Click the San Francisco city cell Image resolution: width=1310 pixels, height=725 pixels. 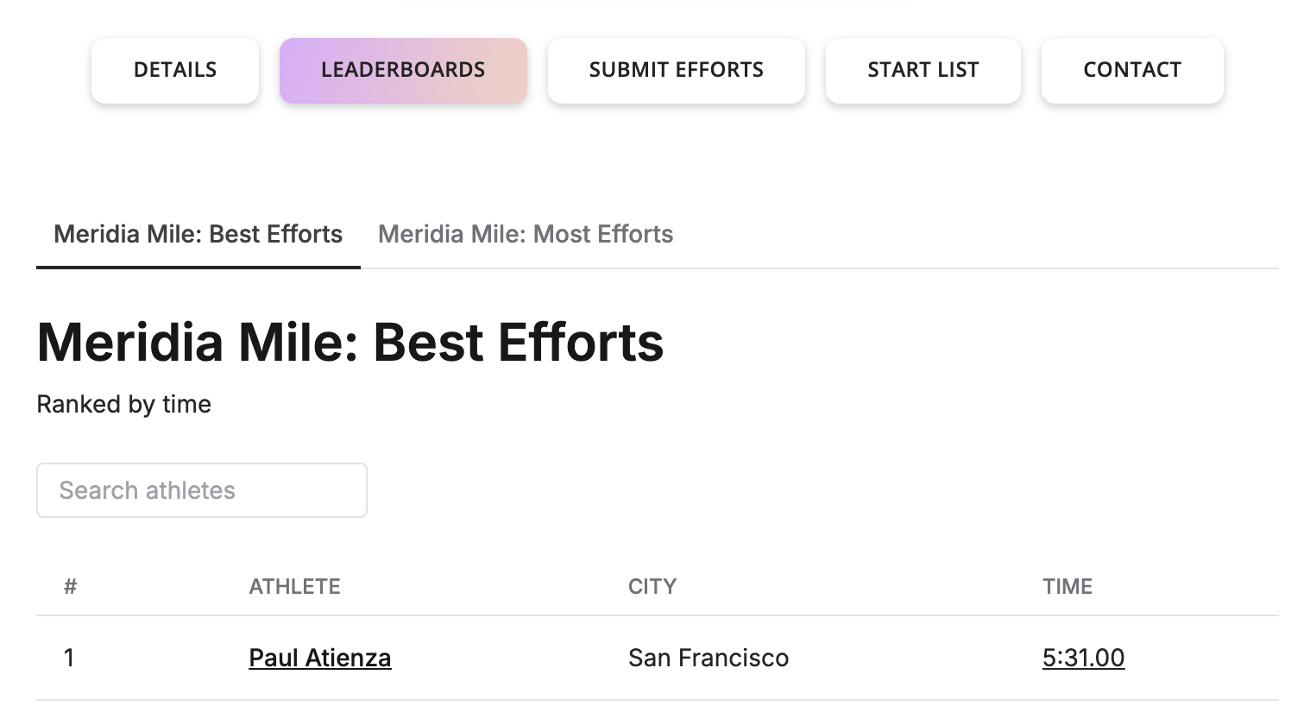(708, 658)
